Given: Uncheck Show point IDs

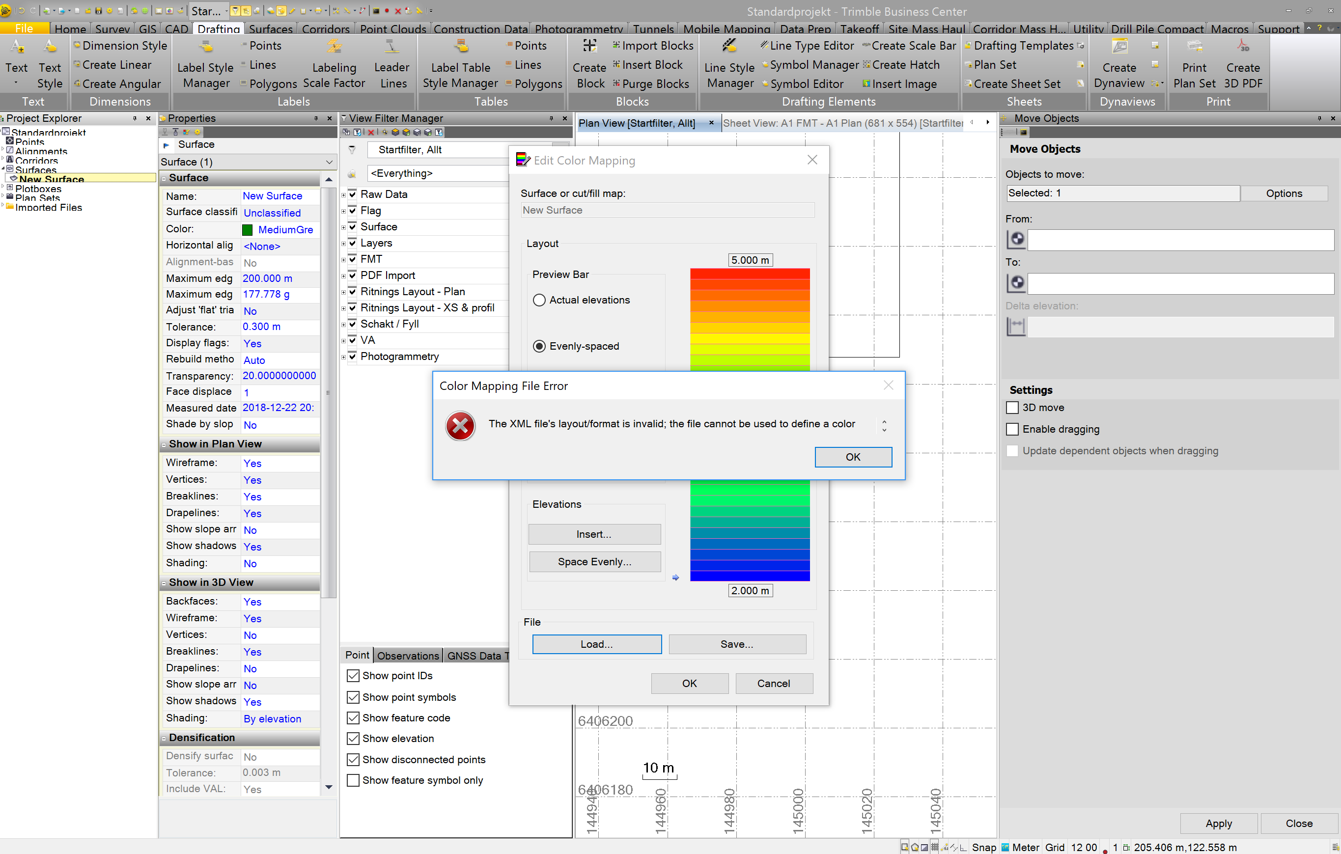Looking at the screenshot, I should tap(353, 676).
